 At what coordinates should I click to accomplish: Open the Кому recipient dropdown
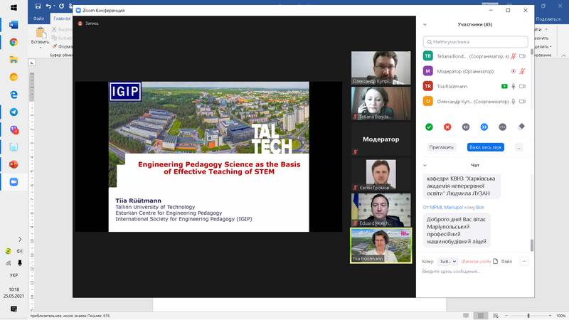(x=447, y=261)
